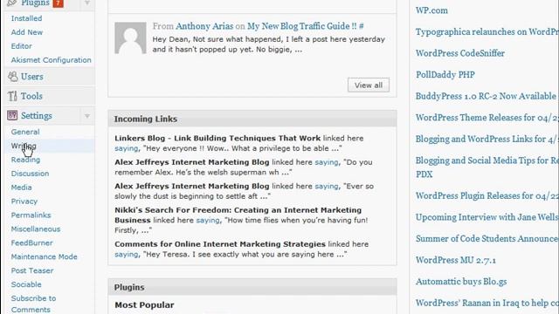Open the Settings menu heading
The width and height of the screenshot is (559, 314).
(x=37, y=116)
